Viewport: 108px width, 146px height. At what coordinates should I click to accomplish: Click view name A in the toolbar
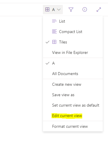tap(54, 10)
